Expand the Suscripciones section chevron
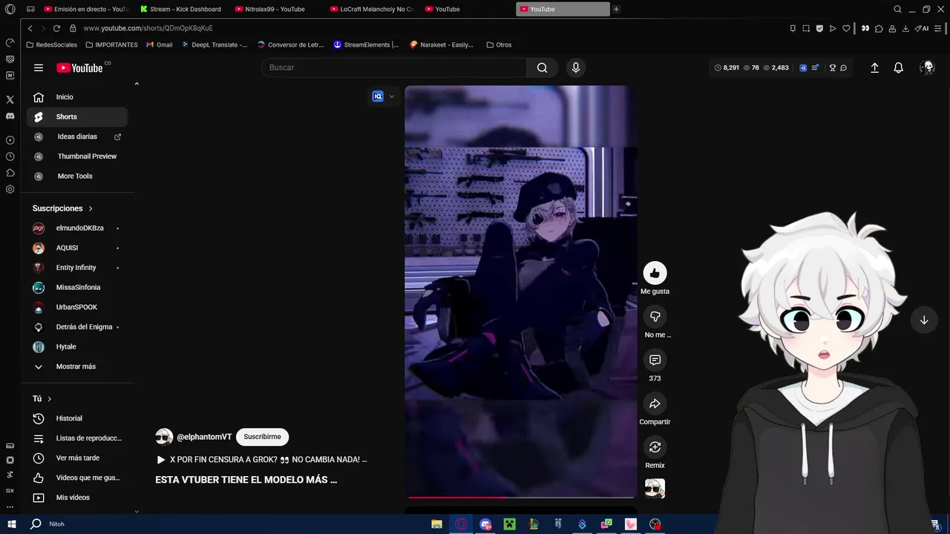The image size is (950, 534). tap(91, 208)
